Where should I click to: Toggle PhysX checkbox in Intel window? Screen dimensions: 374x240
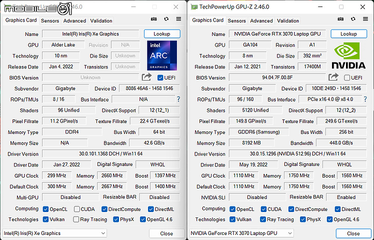click(116, 219)
